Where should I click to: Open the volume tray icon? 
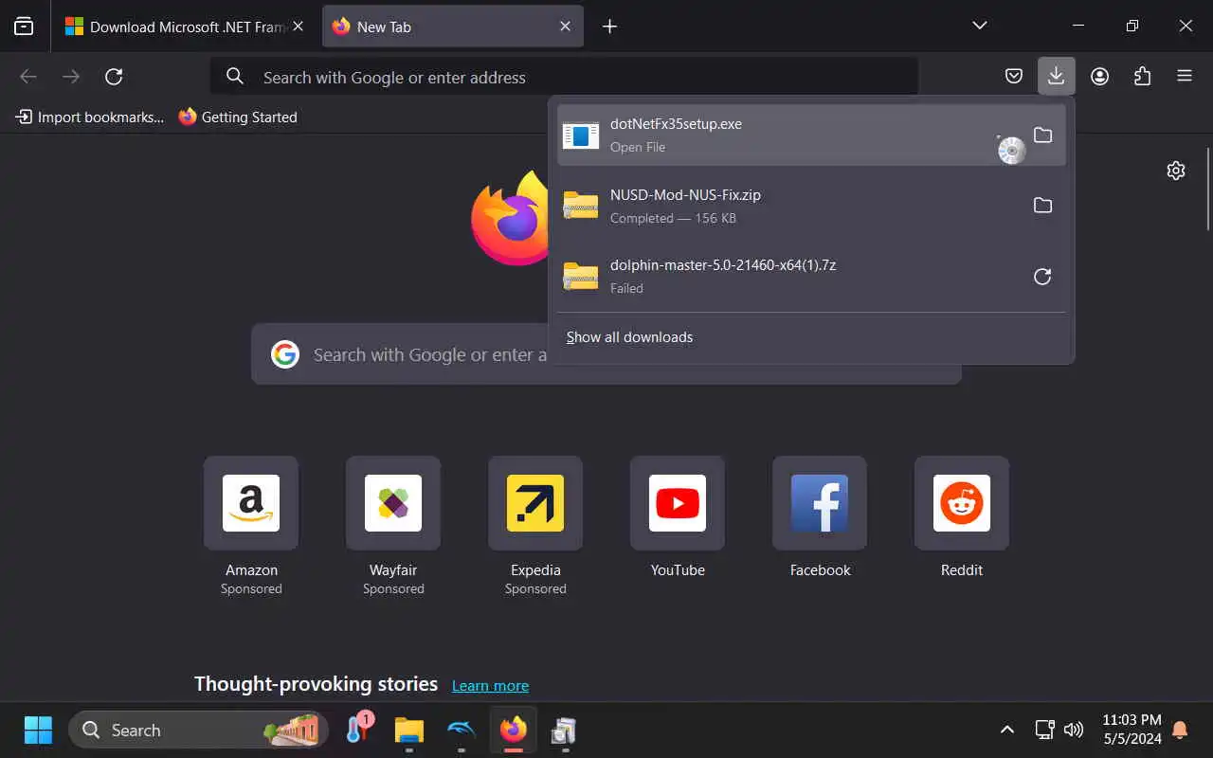tap(1074, 730)
